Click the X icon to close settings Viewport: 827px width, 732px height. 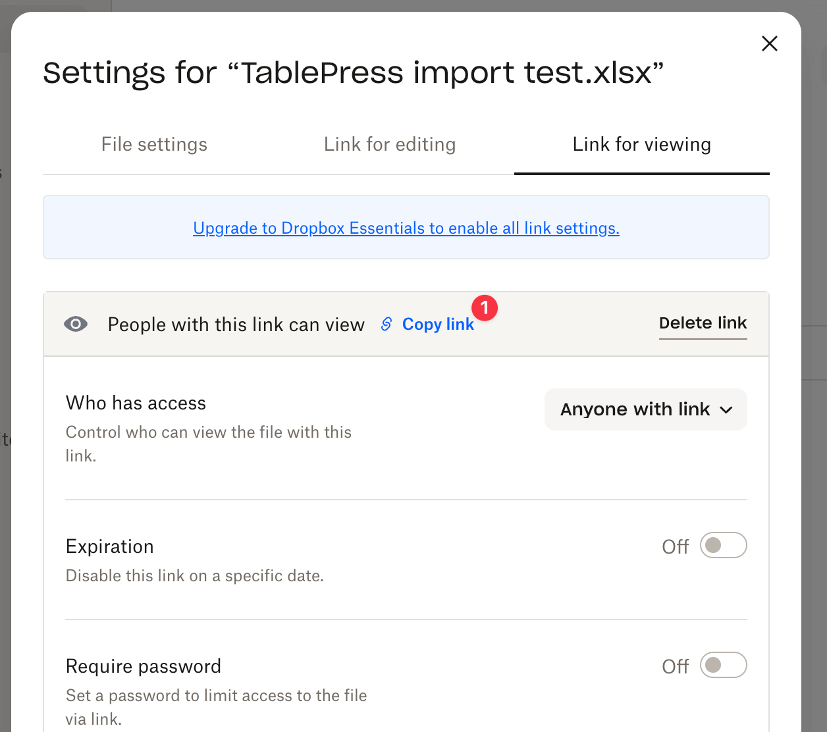[769, 43]
